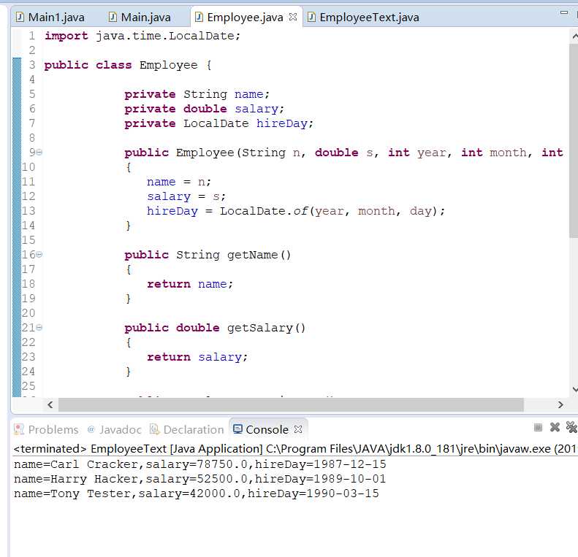Close the Employee.java tab
The width and height of the screenshot is (578, 557).
point(293,17)
